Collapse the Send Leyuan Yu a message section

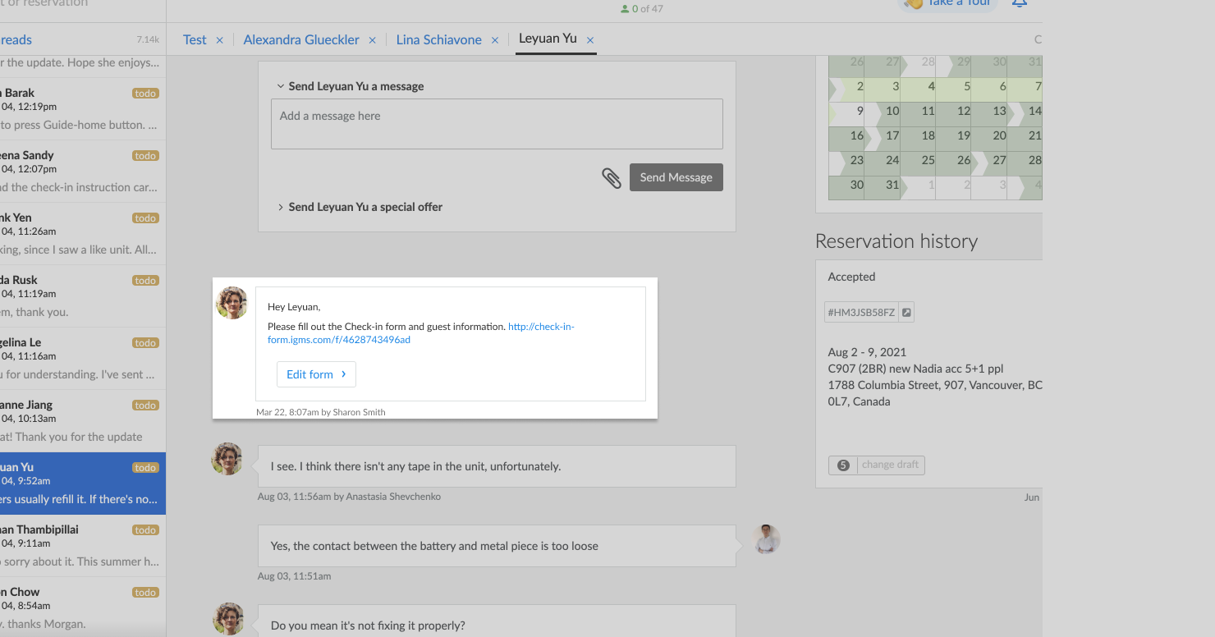pyautogui.click(x=281, y=86)
